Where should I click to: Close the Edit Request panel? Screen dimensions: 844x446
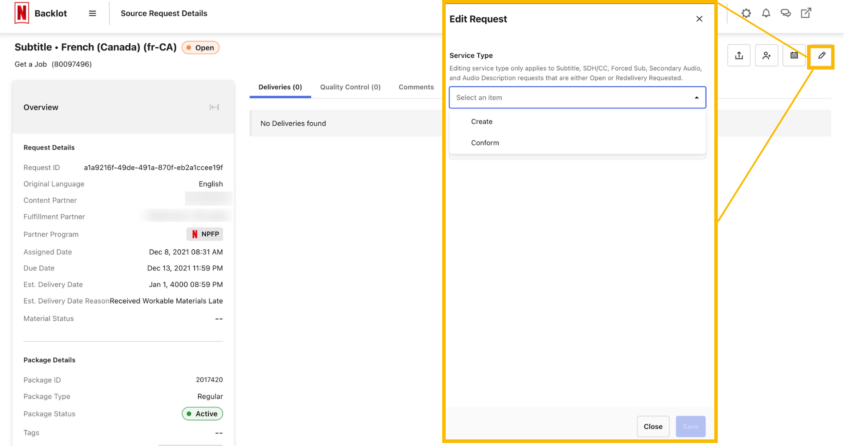tap(699, 19)
